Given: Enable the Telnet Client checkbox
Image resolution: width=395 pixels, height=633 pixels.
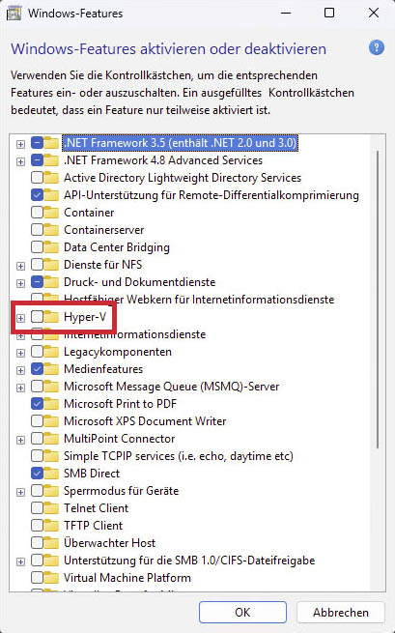Looking at the screenshot, I should pyautogui.click(x=37, y=508).
